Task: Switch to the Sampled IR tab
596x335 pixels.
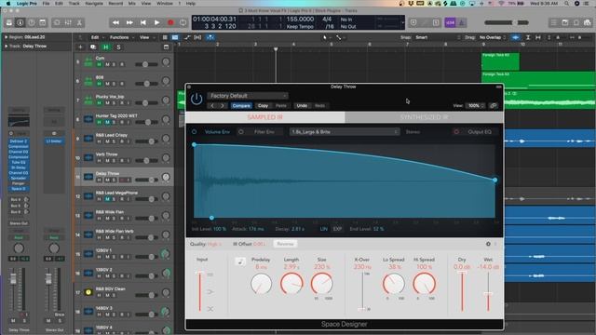Action: (264, 117)
